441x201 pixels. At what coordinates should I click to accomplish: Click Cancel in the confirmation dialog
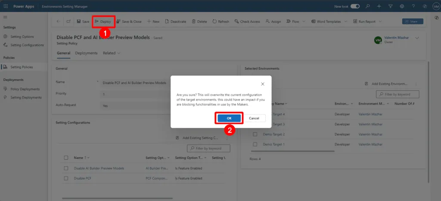pos(254,118)
